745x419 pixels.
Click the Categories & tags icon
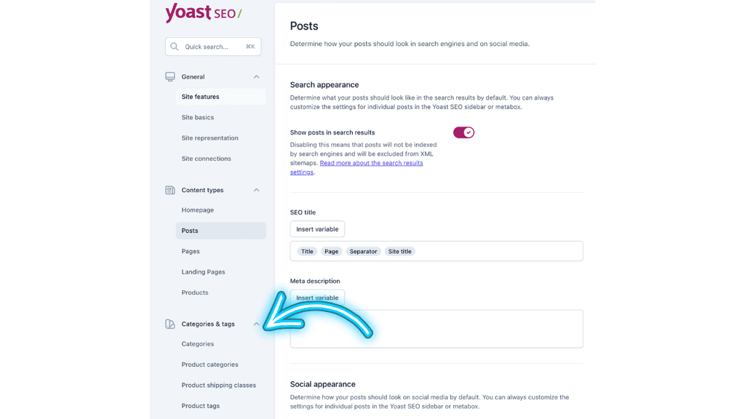[170, 324]
